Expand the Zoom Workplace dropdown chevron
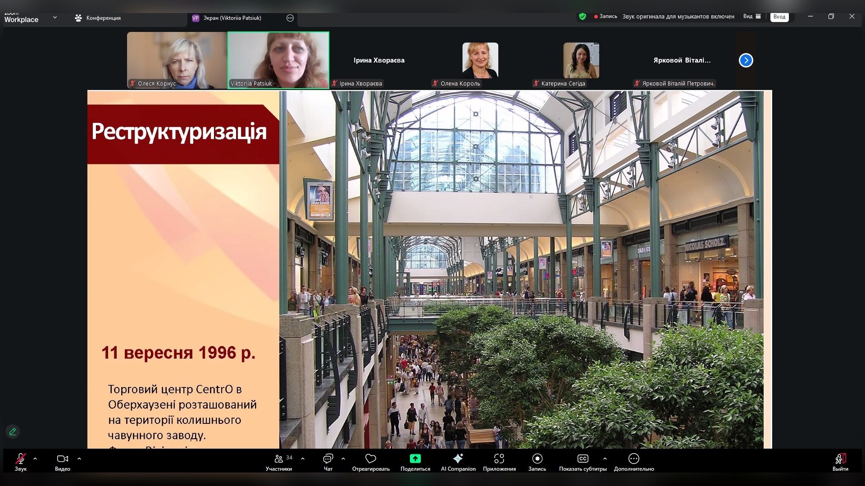 (55, 18)
